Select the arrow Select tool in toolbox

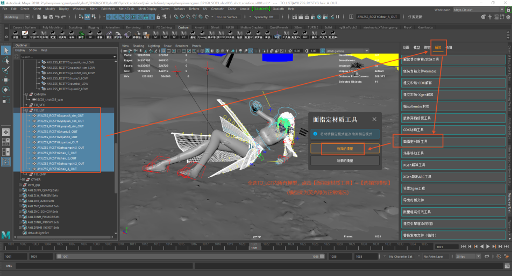pos(6,50)
